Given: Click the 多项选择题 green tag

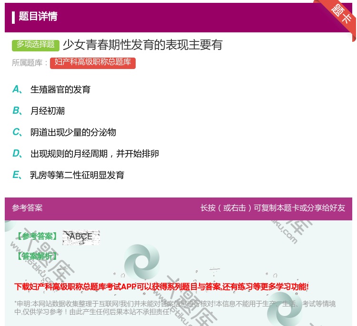Looking at the screenshot, I should 36,45.
